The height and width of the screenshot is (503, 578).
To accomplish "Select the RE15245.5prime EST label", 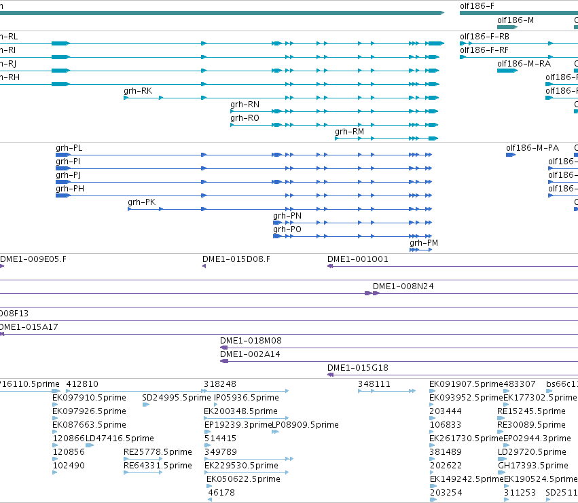I will (x=531, y=411).
